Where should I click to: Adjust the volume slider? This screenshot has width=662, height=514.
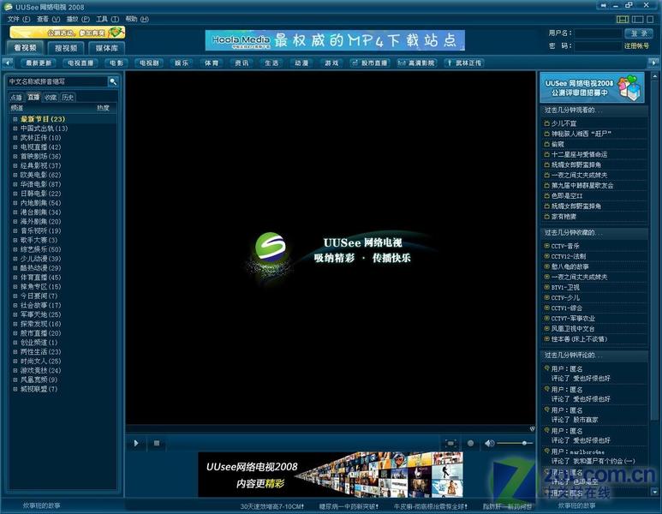pos(515,443)
